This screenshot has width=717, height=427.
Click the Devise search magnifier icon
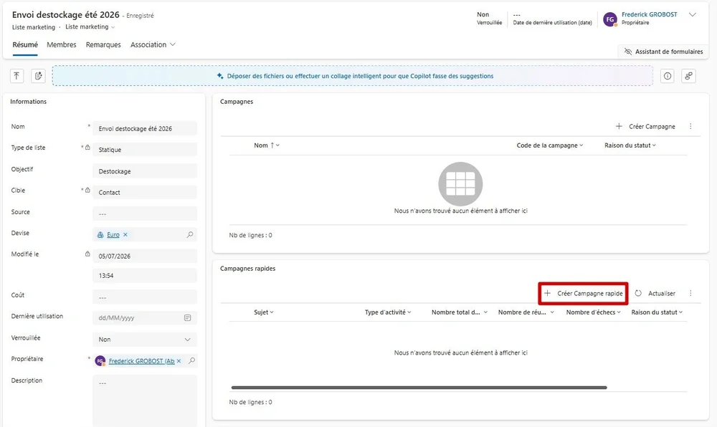190,235
